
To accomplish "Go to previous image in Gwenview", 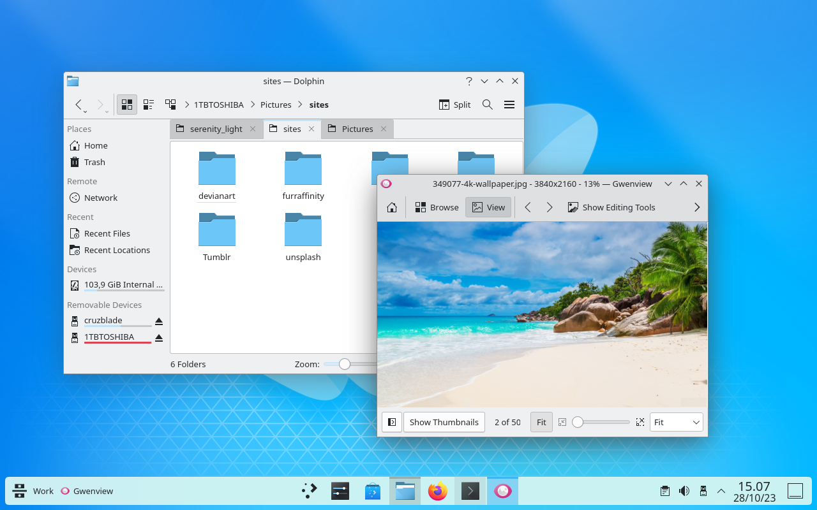I will (x=527, y=207).
